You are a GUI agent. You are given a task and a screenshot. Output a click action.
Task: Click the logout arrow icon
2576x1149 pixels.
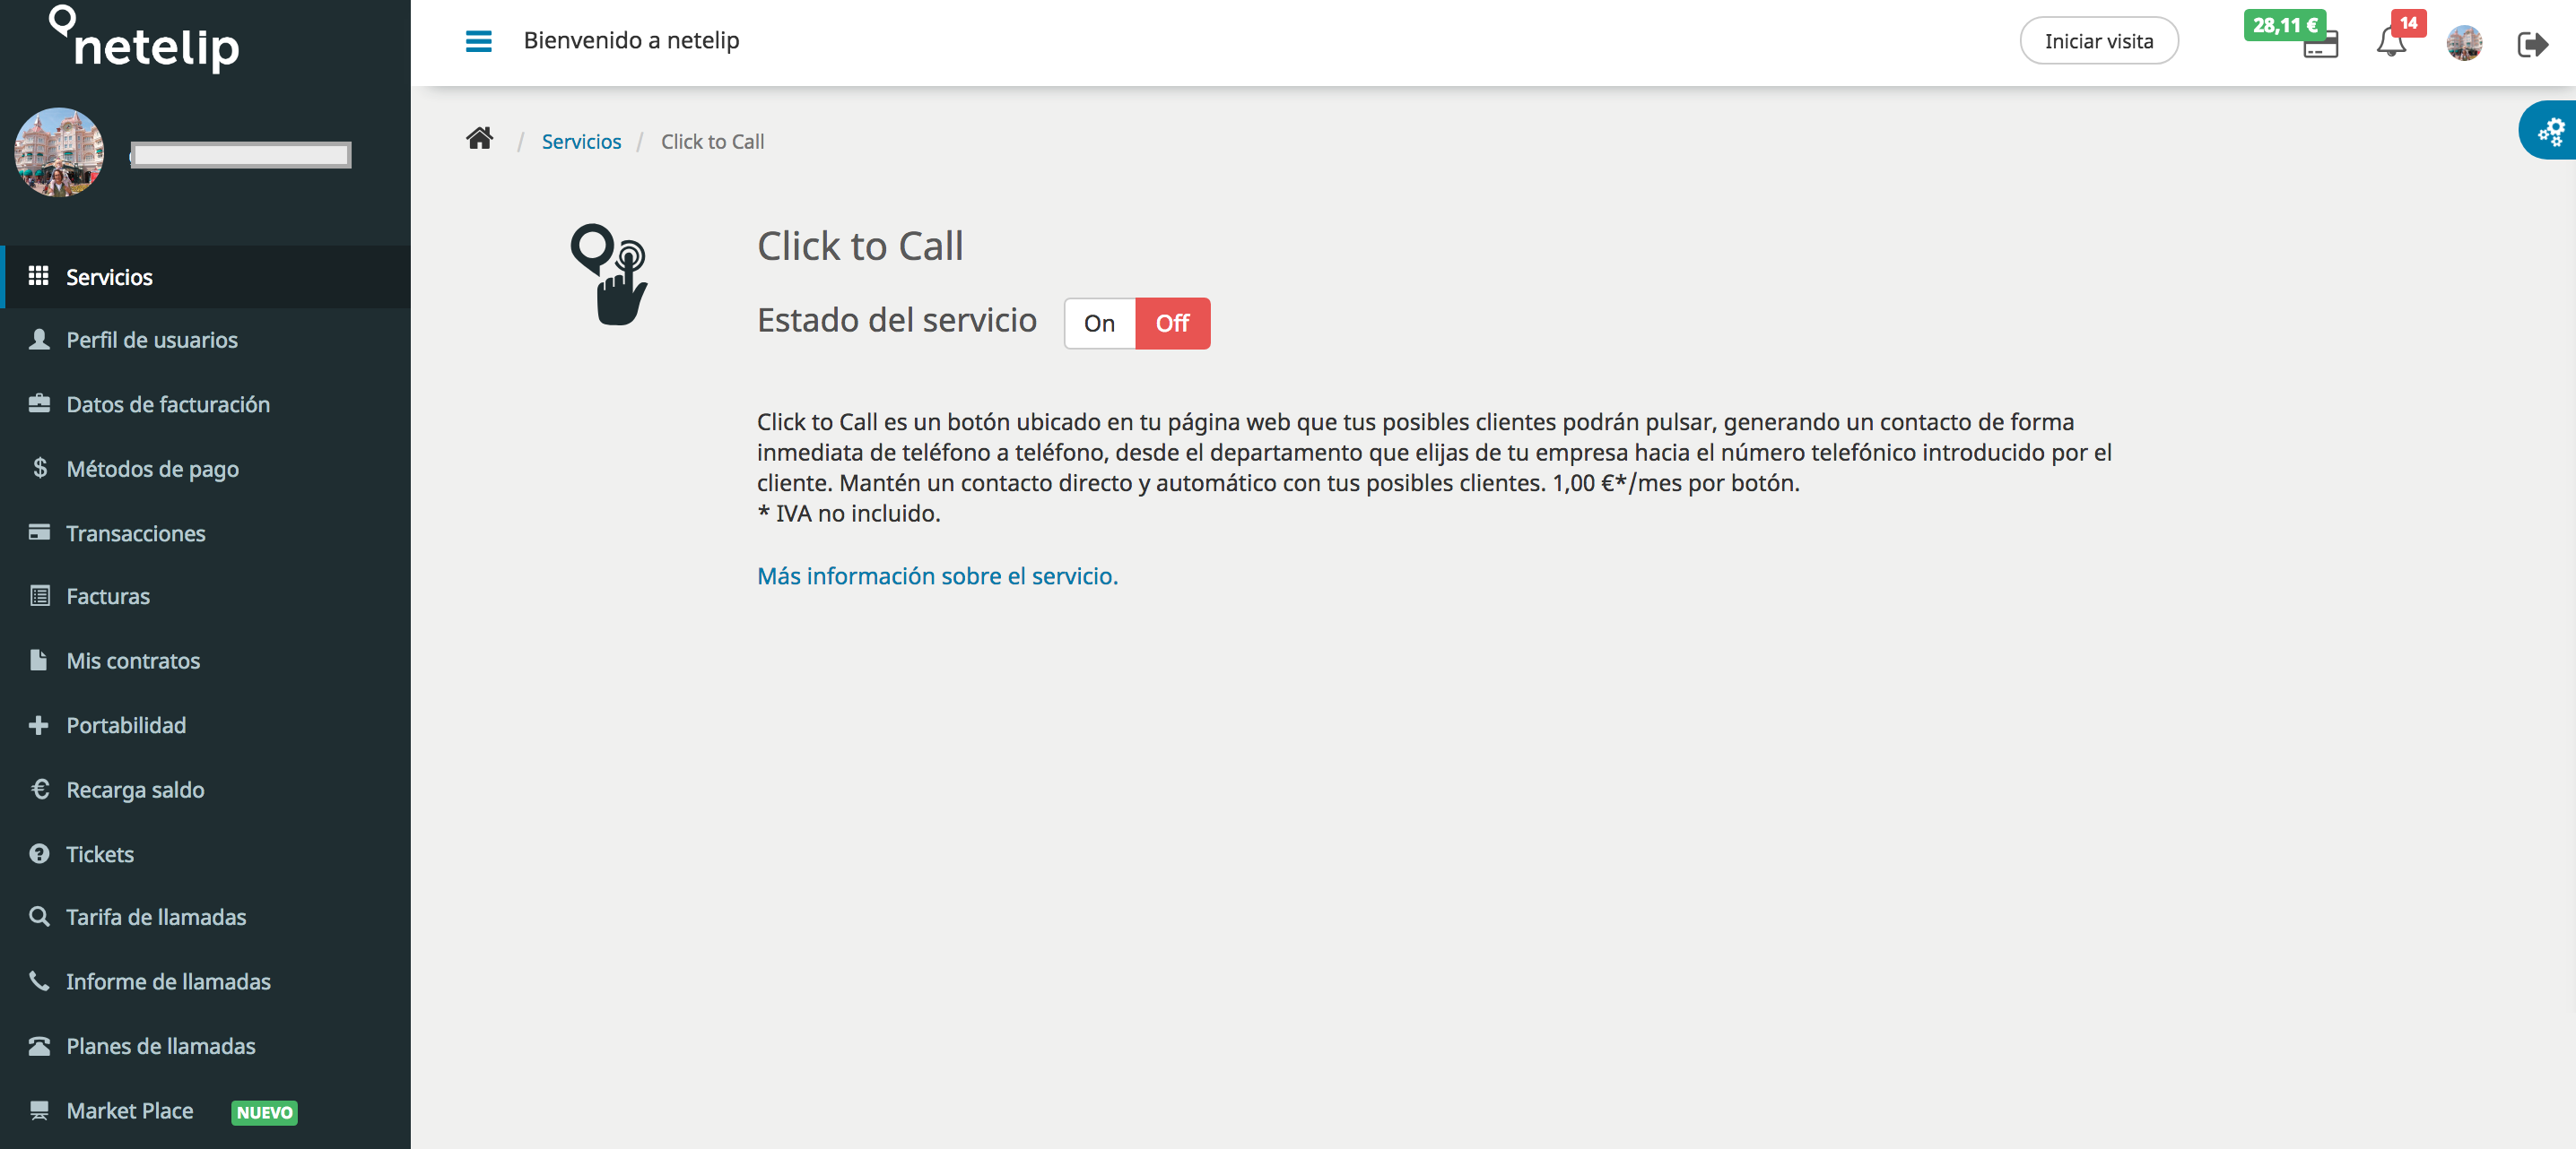[x=2531, y=44]
